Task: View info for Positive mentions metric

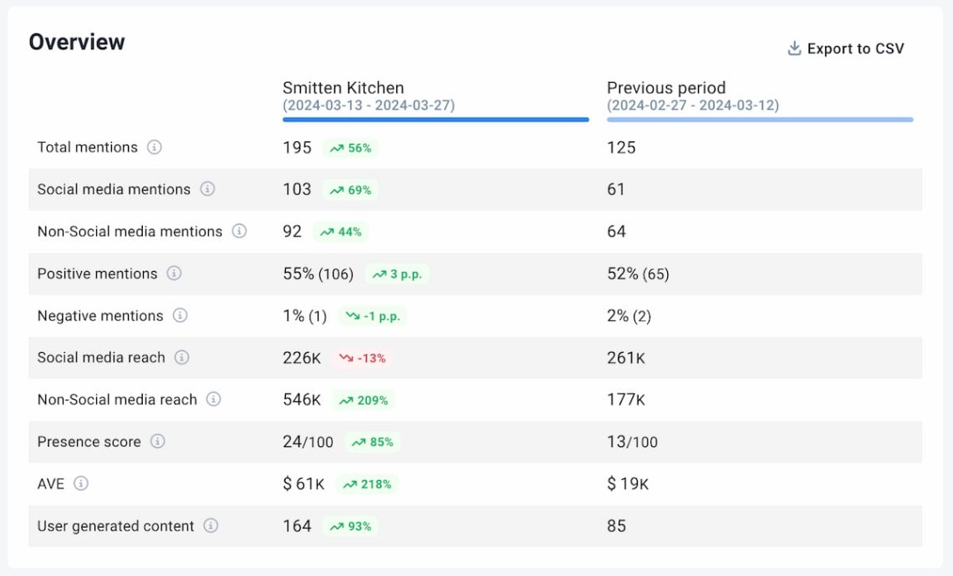Action: (x=173, y=274)
